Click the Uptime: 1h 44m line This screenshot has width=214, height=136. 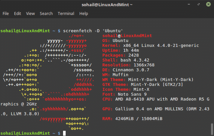(121, 50)
